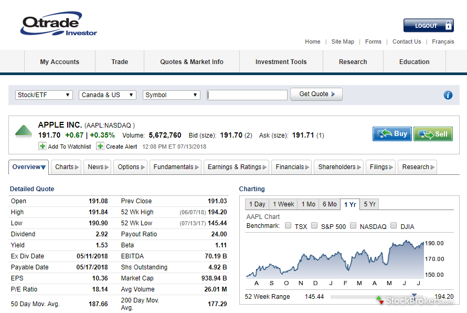Image resolution: width=467 pixels, height=313 pixels.
Task: Enable the TSX benchmark checkbox
Action: point(288,226)
